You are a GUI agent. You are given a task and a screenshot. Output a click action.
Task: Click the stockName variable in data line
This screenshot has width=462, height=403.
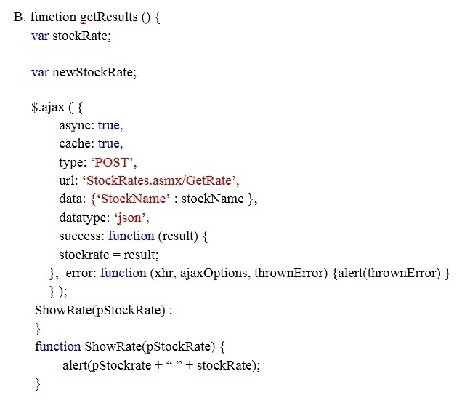pyautogui.click(x=212, y=199)
